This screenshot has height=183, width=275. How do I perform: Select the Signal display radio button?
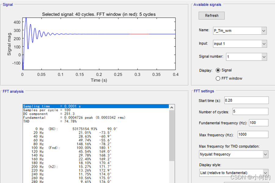[x=218, y=70]
